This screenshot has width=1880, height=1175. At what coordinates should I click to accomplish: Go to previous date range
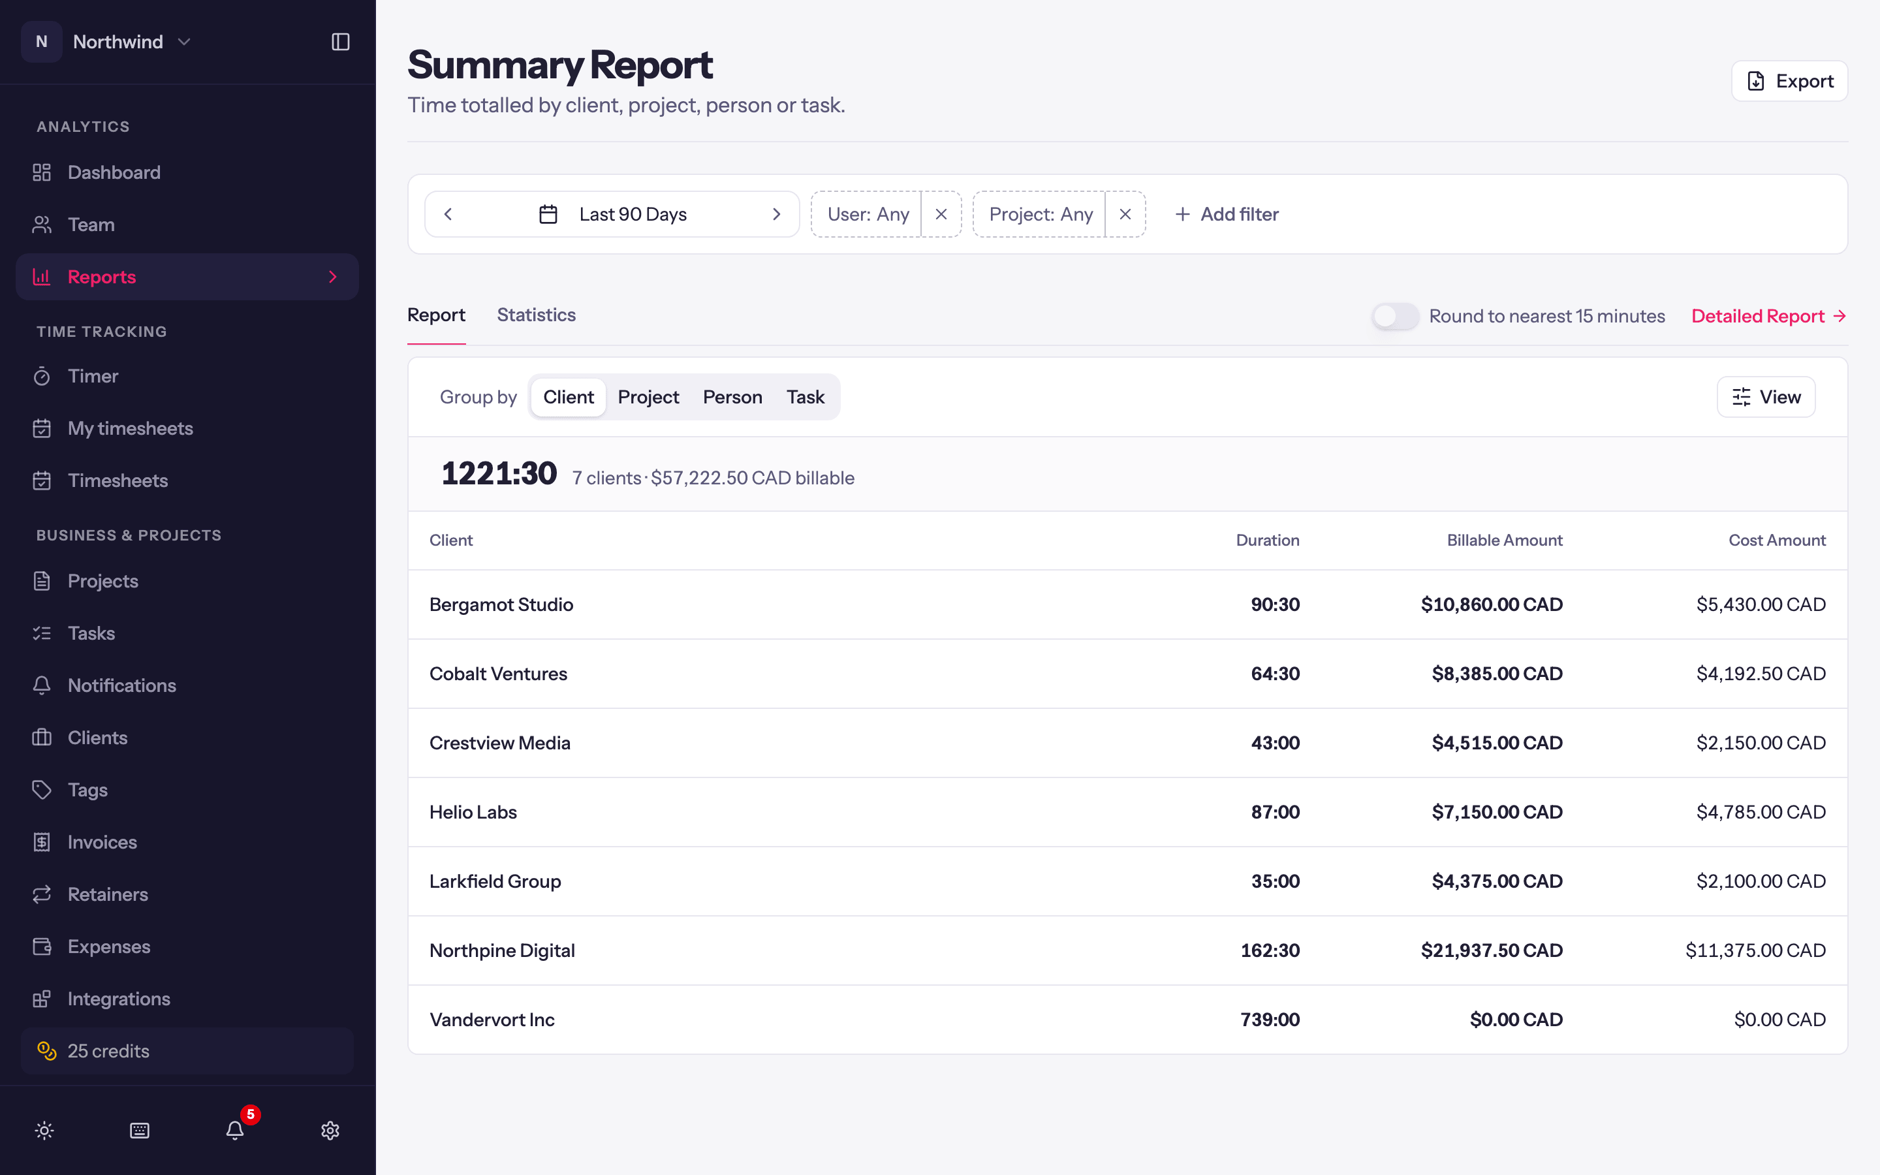[448, 215]
